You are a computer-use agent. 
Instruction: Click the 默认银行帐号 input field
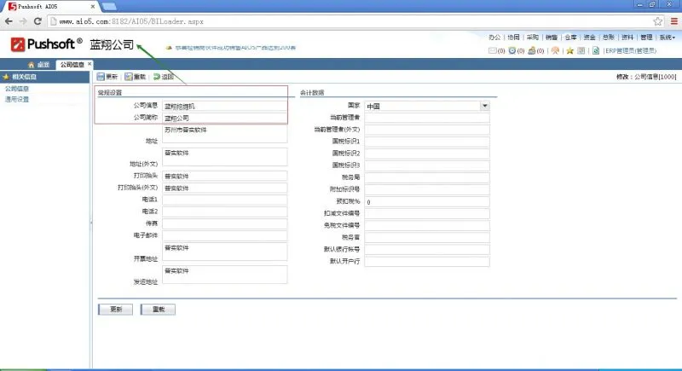point(427,250)
